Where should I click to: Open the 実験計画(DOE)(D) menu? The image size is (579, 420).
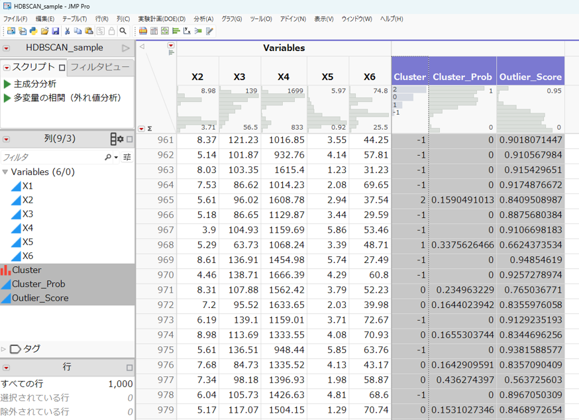tap(162, 19)
